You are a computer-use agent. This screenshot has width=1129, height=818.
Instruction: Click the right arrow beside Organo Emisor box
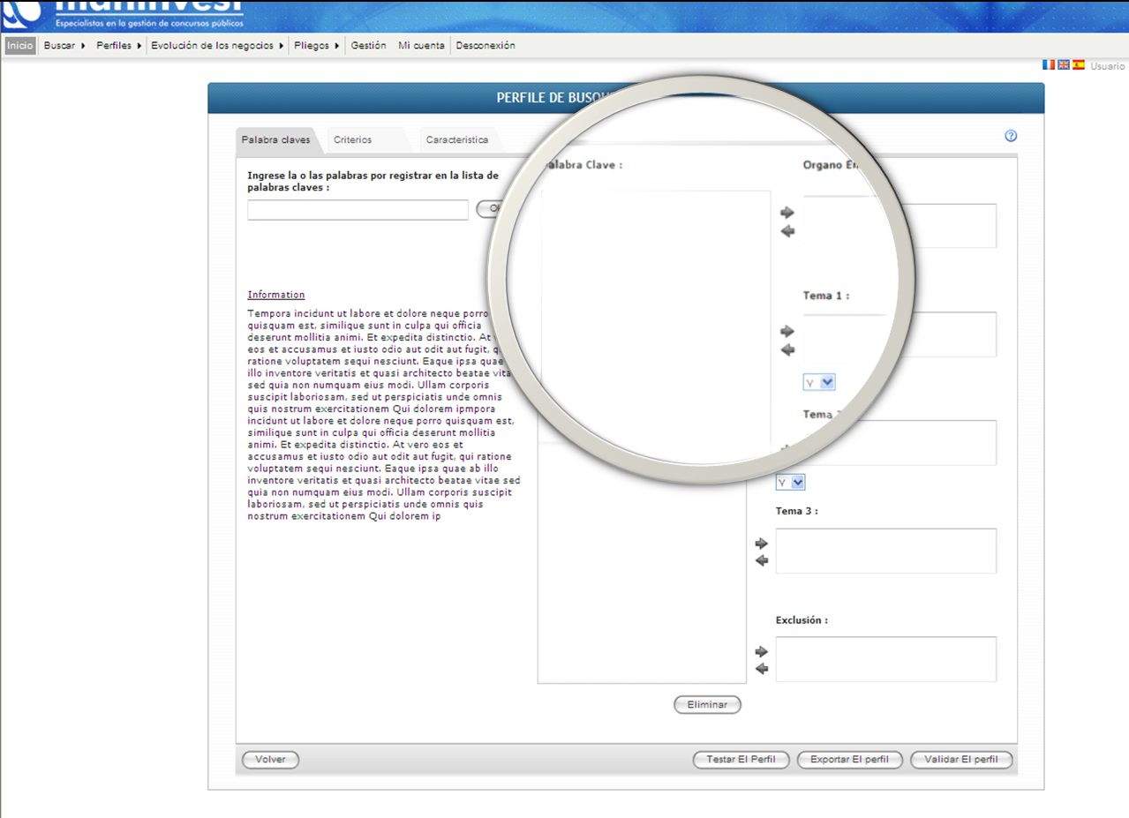[787, 213]
